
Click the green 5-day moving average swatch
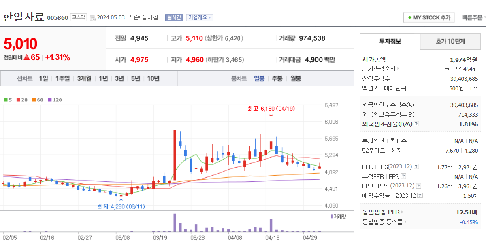coord(5,100)
